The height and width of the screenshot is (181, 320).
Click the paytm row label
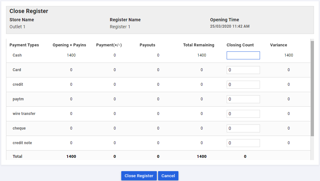coord(18,99)
